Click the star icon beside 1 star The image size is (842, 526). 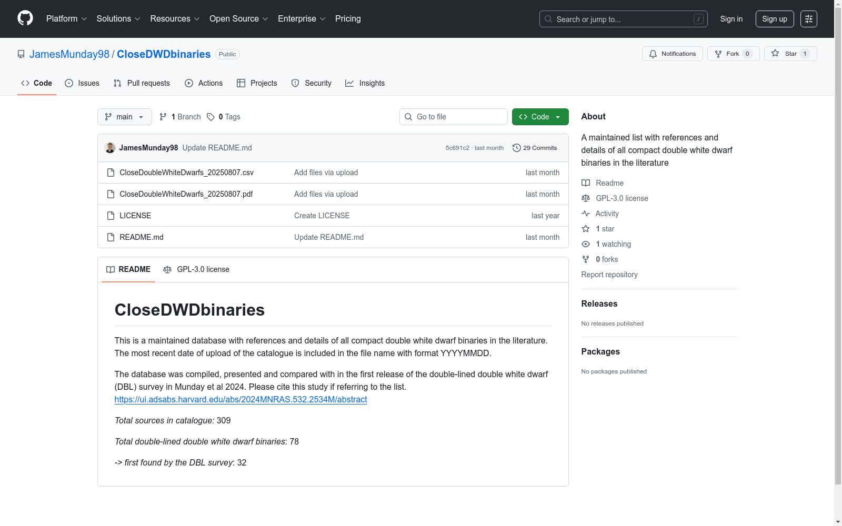[586, 229]
